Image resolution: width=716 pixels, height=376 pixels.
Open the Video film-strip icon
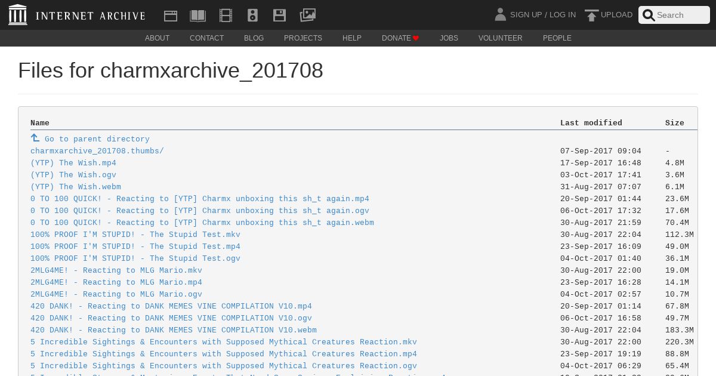(x=226, y=16)
